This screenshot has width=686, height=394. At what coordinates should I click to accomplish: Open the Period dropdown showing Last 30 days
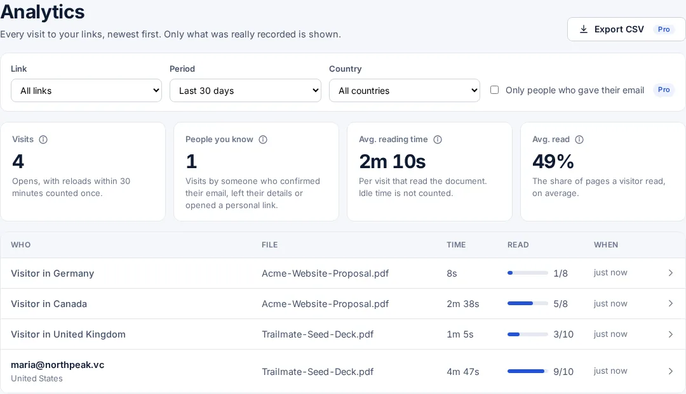[x=245, y=91]
